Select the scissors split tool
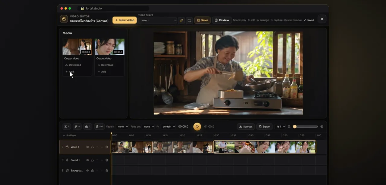The image size is (386, 185). coord(67,127)
